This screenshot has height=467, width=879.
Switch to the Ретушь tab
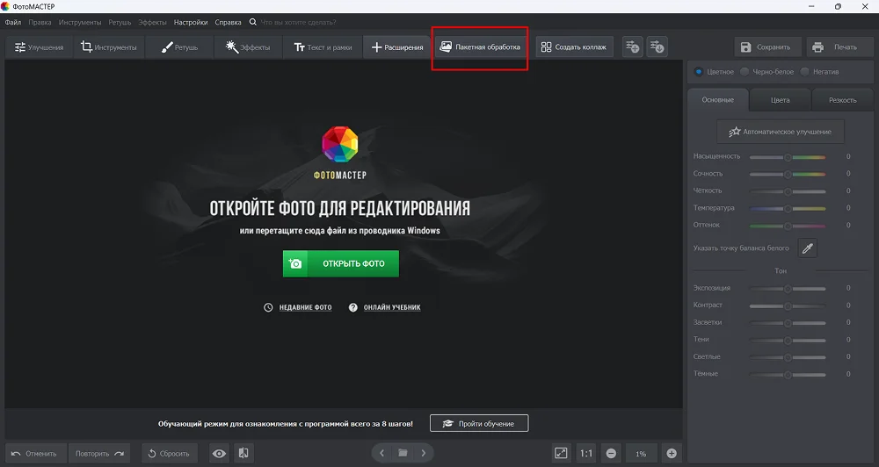pyautogui.click(x=179, y=47)
